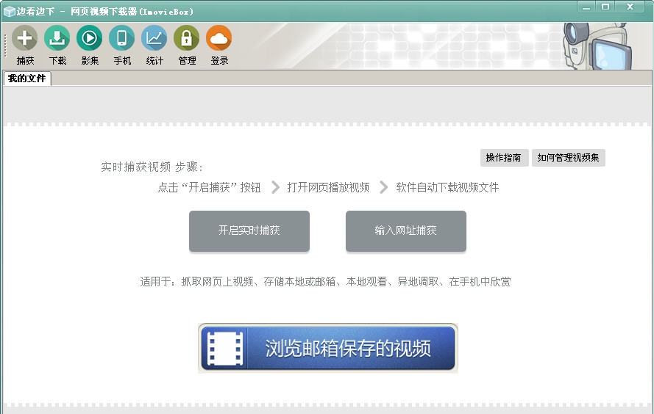Switch to the 我的文件 tab
The width and height of the screenshot is (654, 414).
[26, 79]
